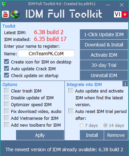The image size is (129, 156).
Task: Check Disable update of IDM
Action: point(6,98)
